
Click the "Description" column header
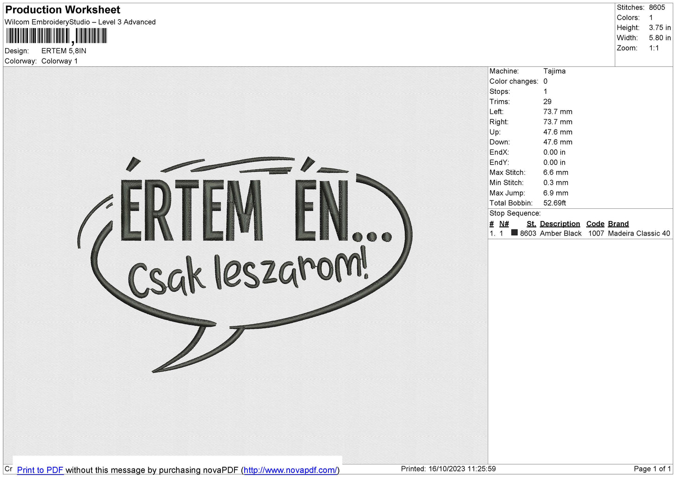pos(560,224)
